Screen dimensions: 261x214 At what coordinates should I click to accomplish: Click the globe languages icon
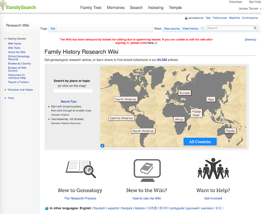47,208
